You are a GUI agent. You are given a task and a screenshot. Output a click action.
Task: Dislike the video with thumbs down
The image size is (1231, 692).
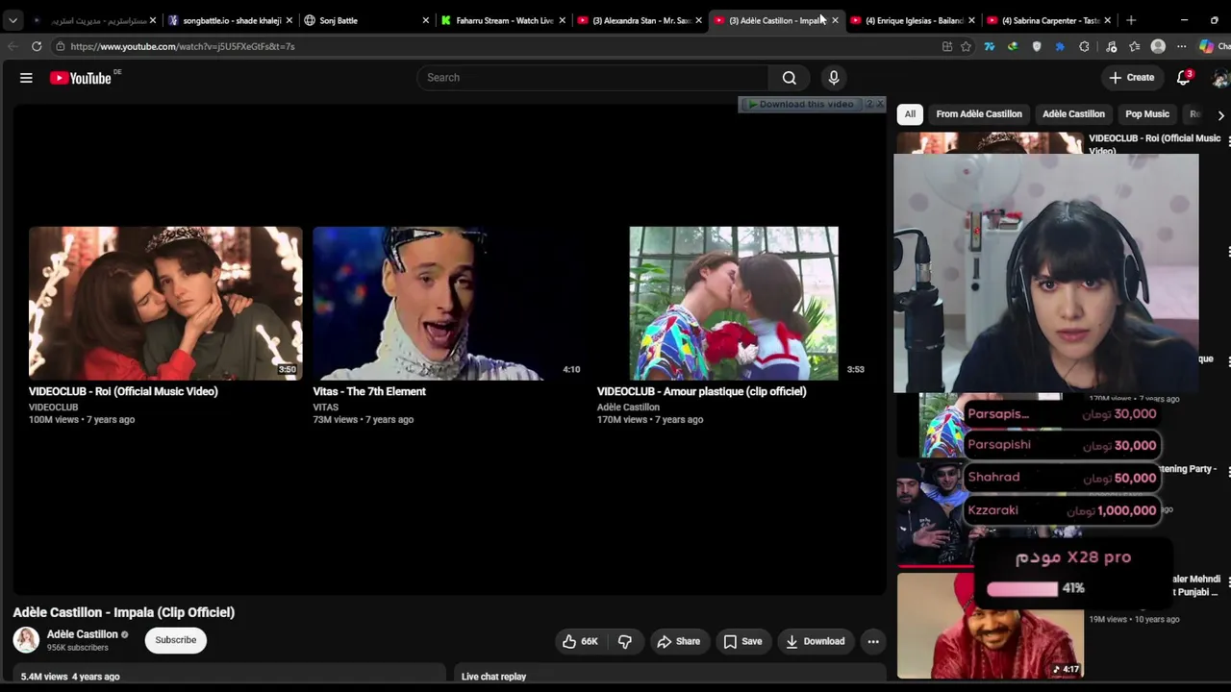click(x=625, y=641)
